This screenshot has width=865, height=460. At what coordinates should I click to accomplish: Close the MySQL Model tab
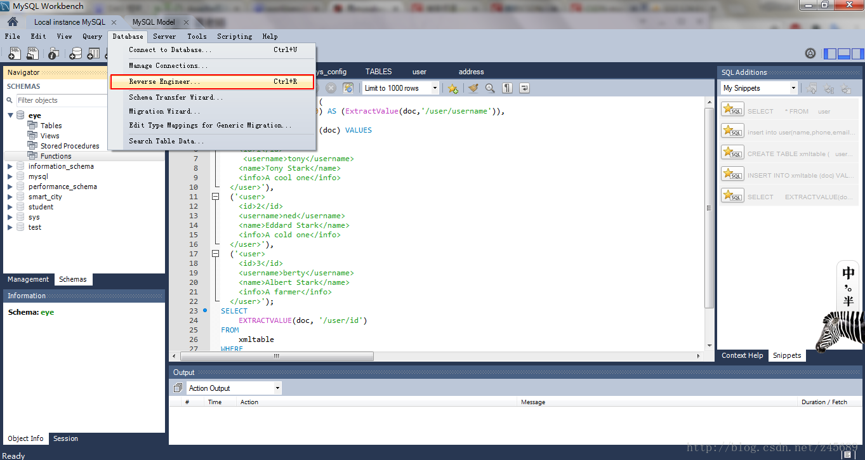coord(185,22)
